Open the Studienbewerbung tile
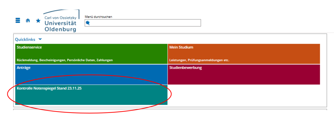Image resolution: width=334 pixels, height=126 pixels. click(244, 74)
